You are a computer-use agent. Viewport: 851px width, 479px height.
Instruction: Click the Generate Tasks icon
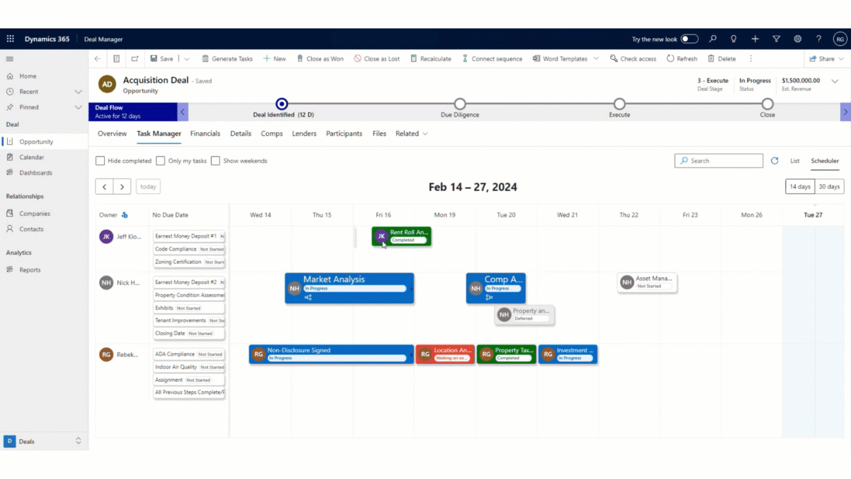(x=204, y=58)
